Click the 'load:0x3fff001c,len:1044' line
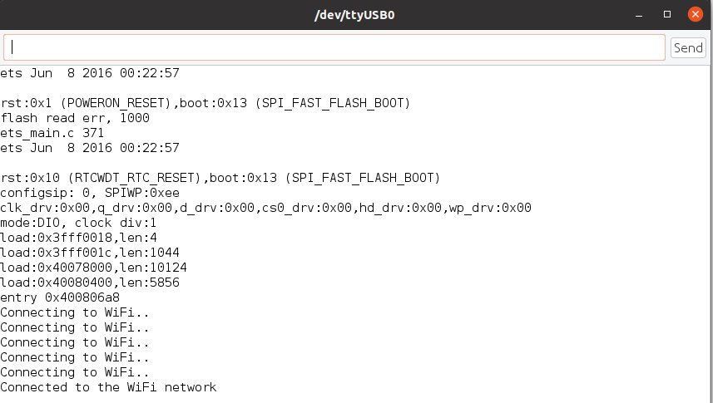The image size is (713, 403). pos(90,253)
